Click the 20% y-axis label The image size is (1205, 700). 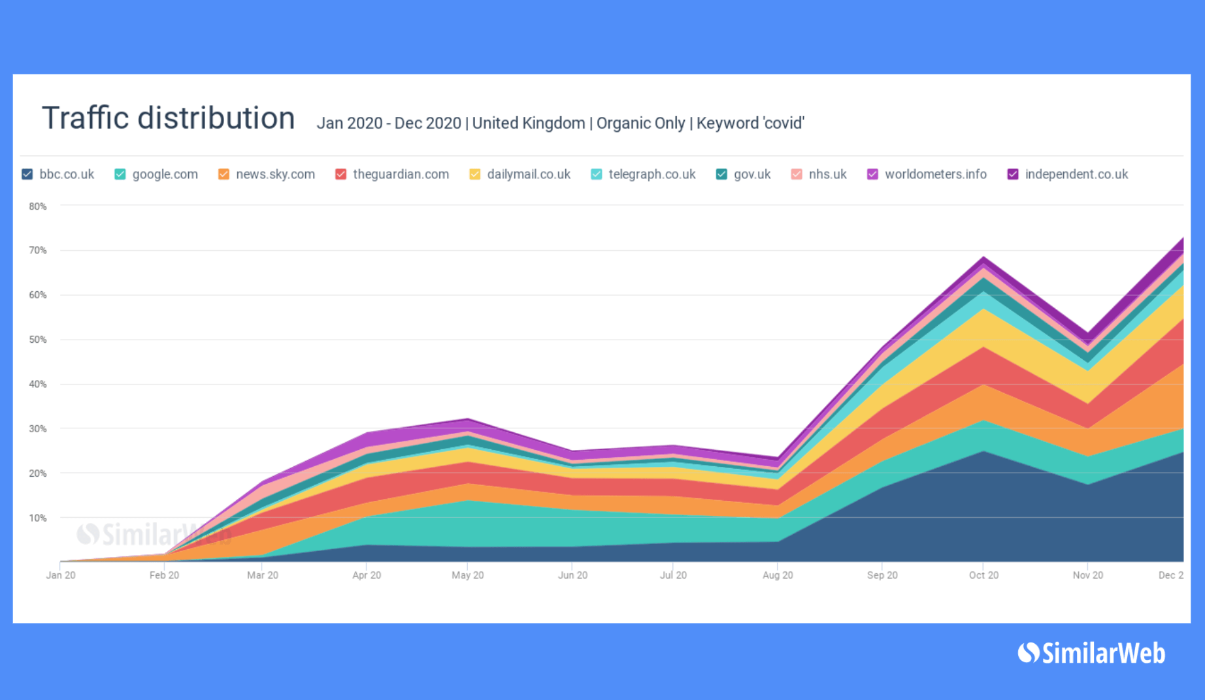tap(38, 473)
